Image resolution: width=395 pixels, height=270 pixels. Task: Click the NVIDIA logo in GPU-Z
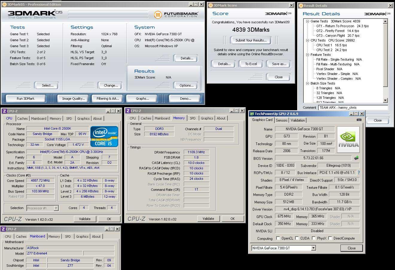coord(348,140)
